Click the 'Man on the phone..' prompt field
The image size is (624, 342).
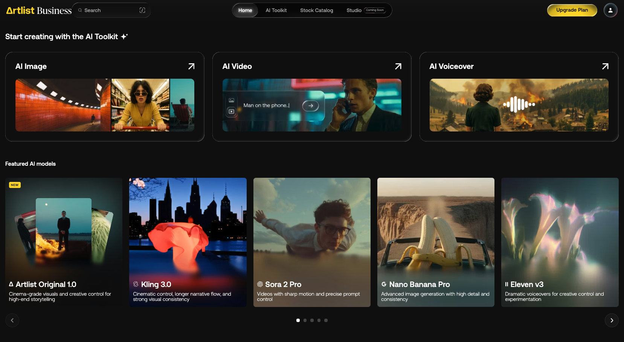pos(267,105)
